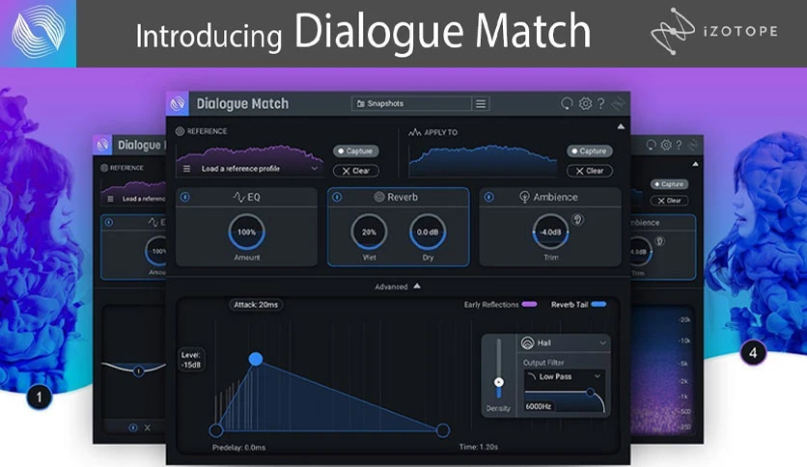
Task: Click the EQ Amount 100% knob in front window
Action: pos(246,233)
